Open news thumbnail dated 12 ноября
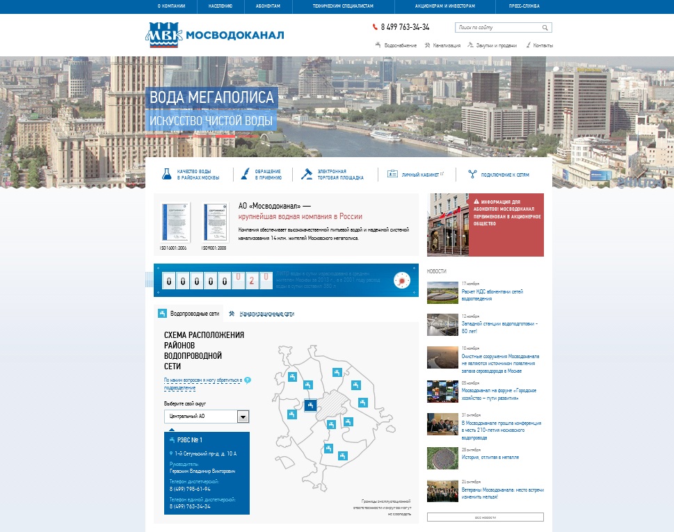Image resolution: width=674 pixels, height=532 pixels. point(442,325)
